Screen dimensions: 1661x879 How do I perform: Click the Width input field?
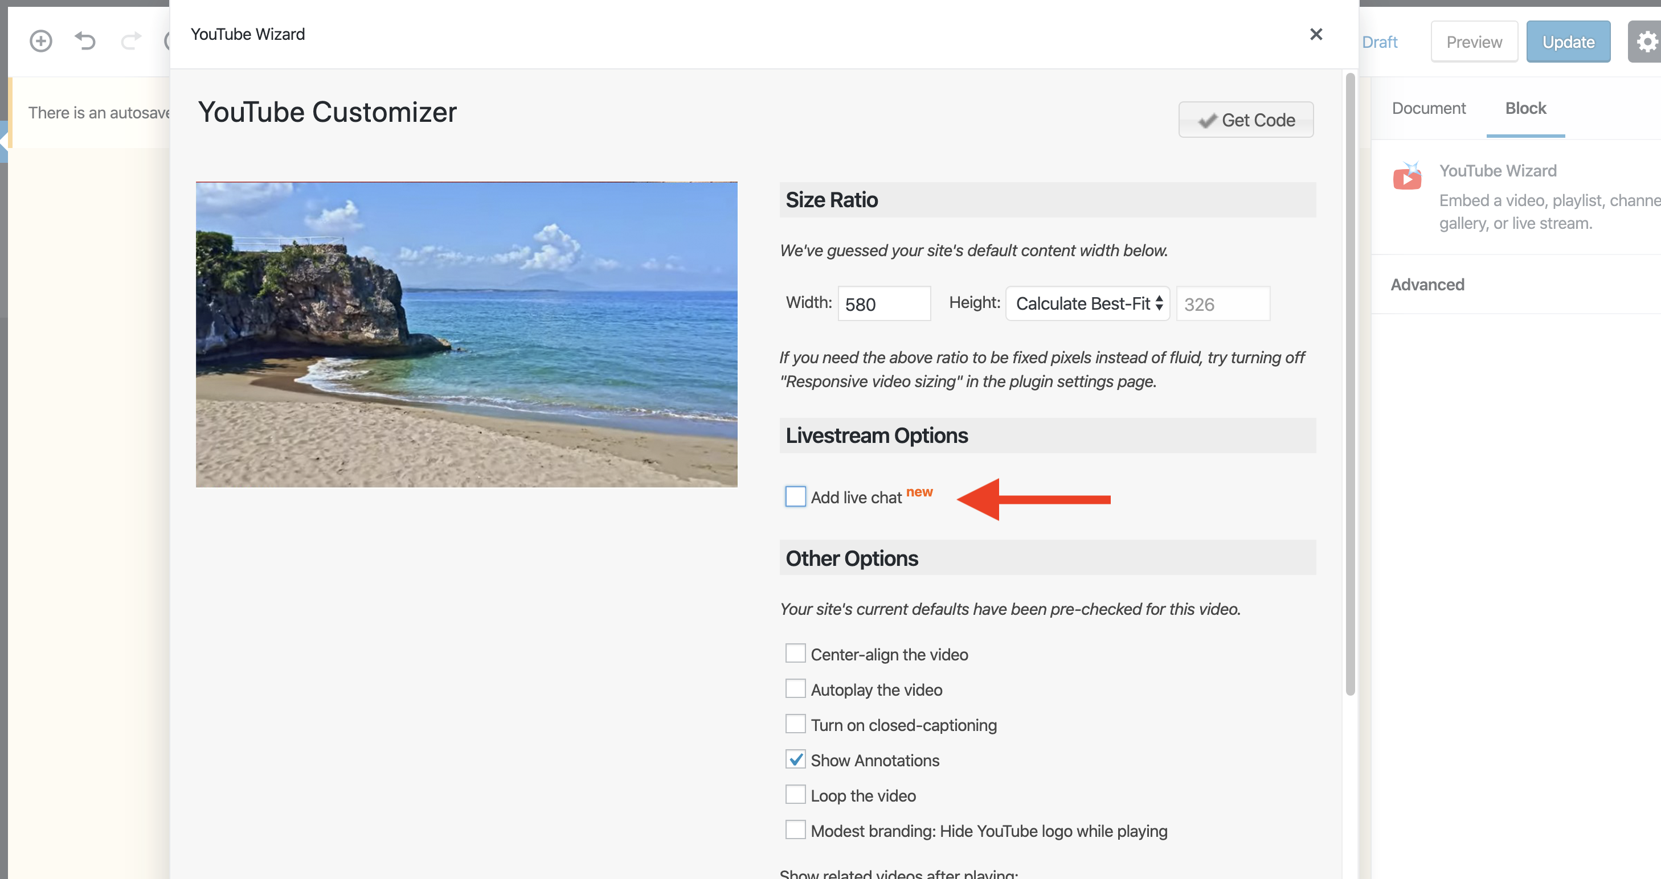tap(883, 303)
